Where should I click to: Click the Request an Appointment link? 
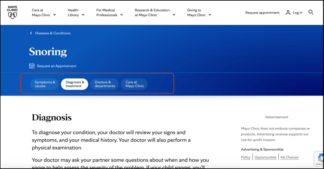(57, 66)
